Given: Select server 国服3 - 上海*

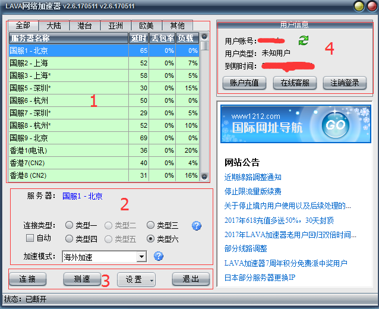Looking at the screenshot, I should tap(104, 75).
